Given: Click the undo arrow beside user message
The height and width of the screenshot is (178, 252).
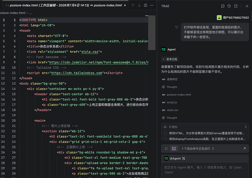Looking at the screenshot, I should click(x=176, y=27).
